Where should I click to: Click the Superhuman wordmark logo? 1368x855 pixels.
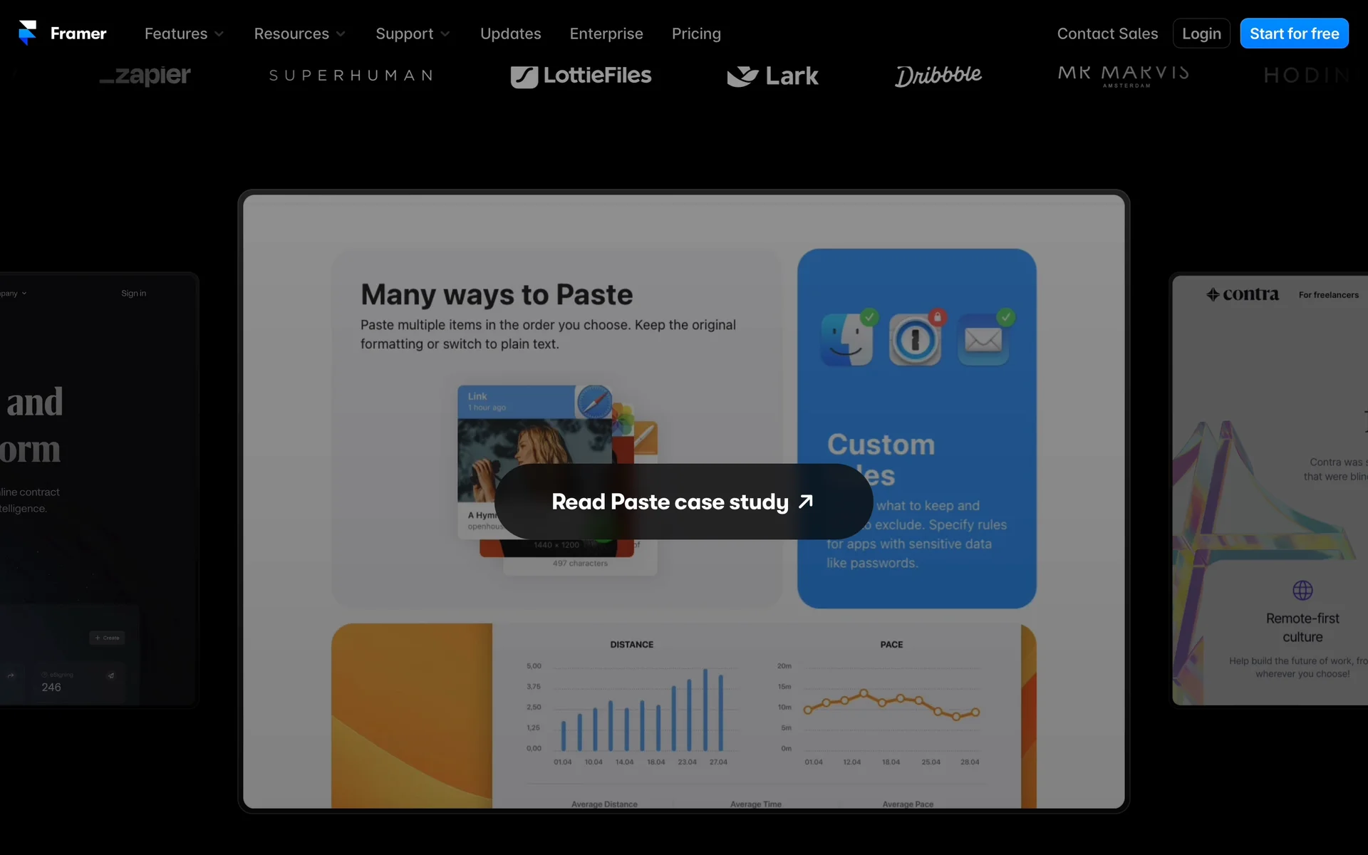[x=351, y=76]
